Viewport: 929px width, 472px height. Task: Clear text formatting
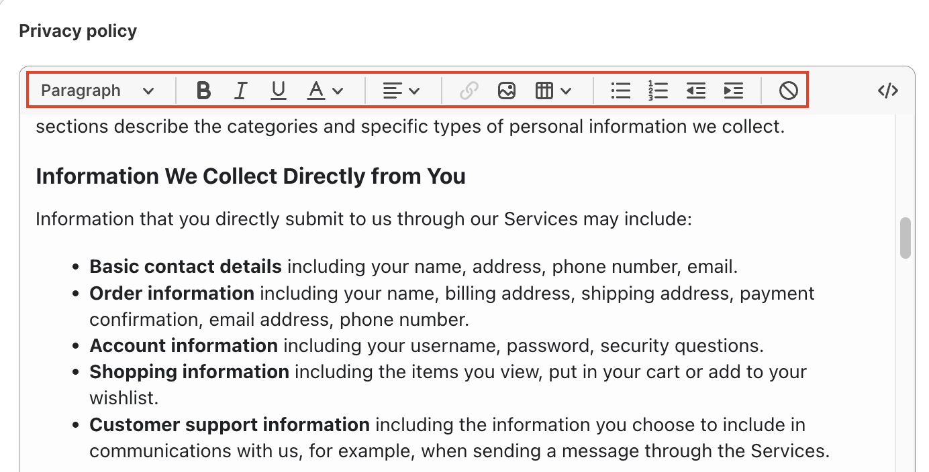pyautogui.click(x=789, y=91)
